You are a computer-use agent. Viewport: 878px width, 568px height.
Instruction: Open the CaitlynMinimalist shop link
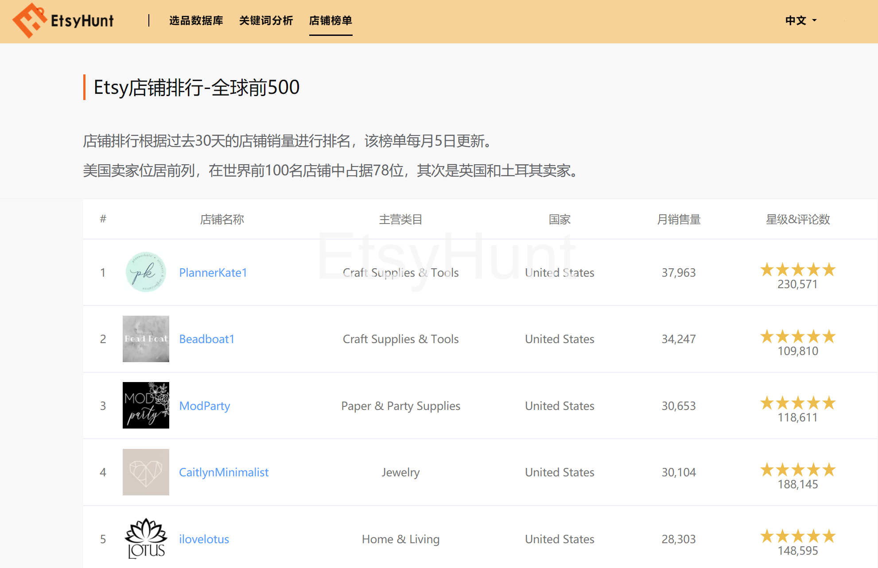click(224, 472)
